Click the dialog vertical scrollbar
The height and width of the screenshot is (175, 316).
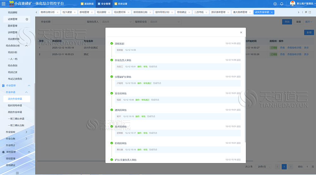pos(245,90)
